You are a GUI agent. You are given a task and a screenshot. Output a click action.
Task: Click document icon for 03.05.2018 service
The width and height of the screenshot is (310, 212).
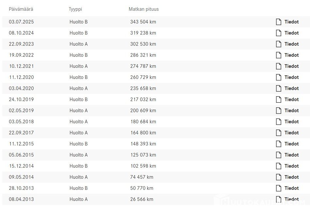point(279,122)
